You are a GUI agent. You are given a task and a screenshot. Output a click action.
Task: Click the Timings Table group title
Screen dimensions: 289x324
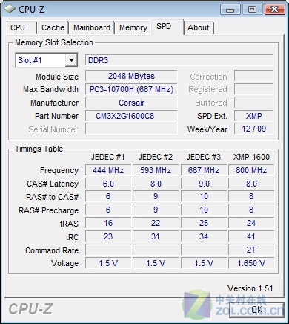39,149
